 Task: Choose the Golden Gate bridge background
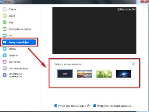point(84,74)
